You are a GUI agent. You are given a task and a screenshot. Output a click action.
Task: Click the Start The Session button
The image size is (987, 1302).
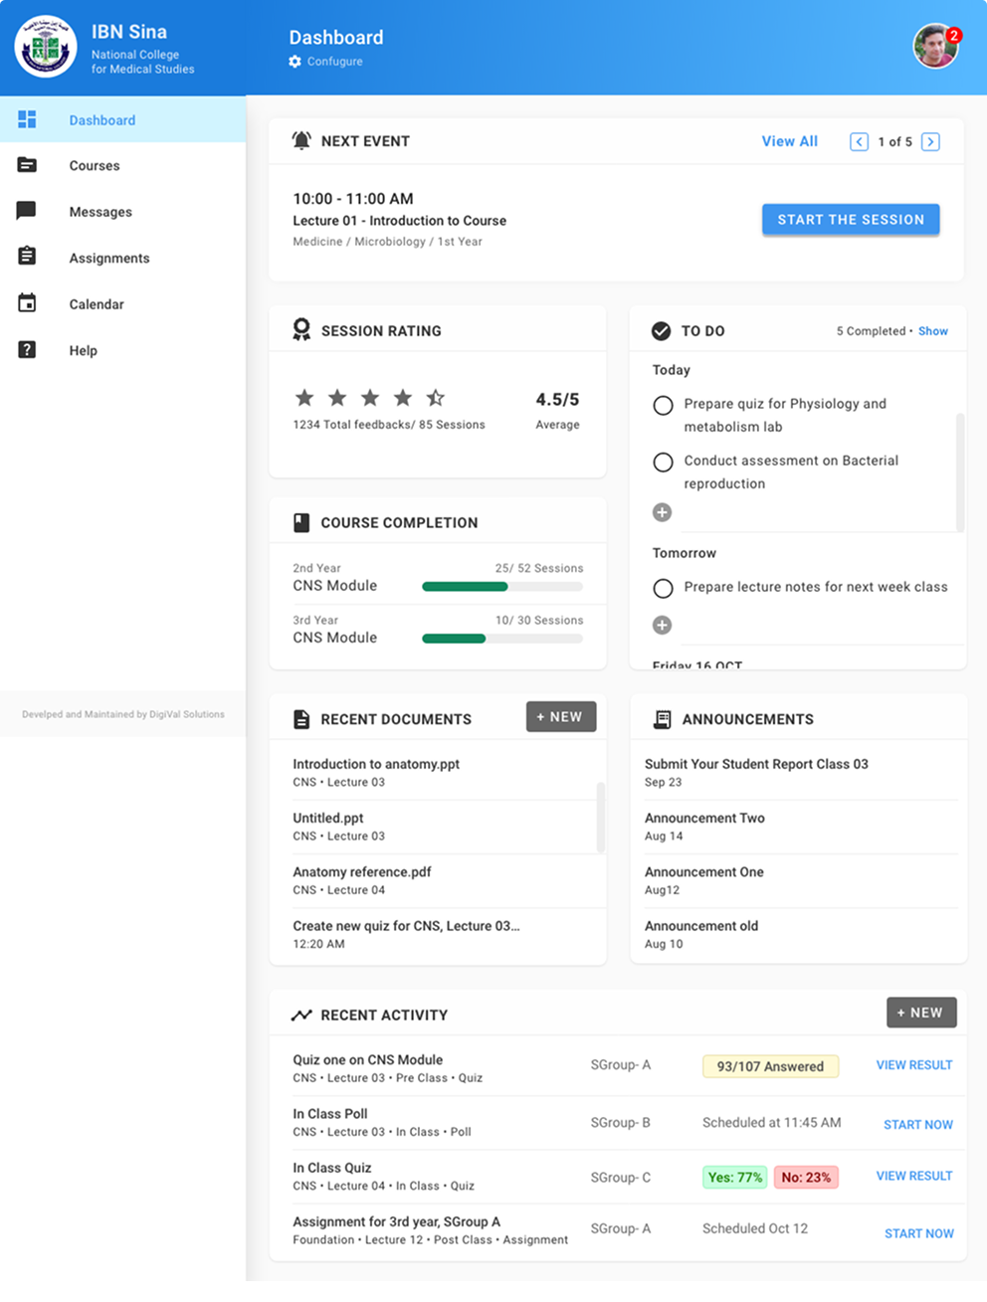click(x=851, y=219)
